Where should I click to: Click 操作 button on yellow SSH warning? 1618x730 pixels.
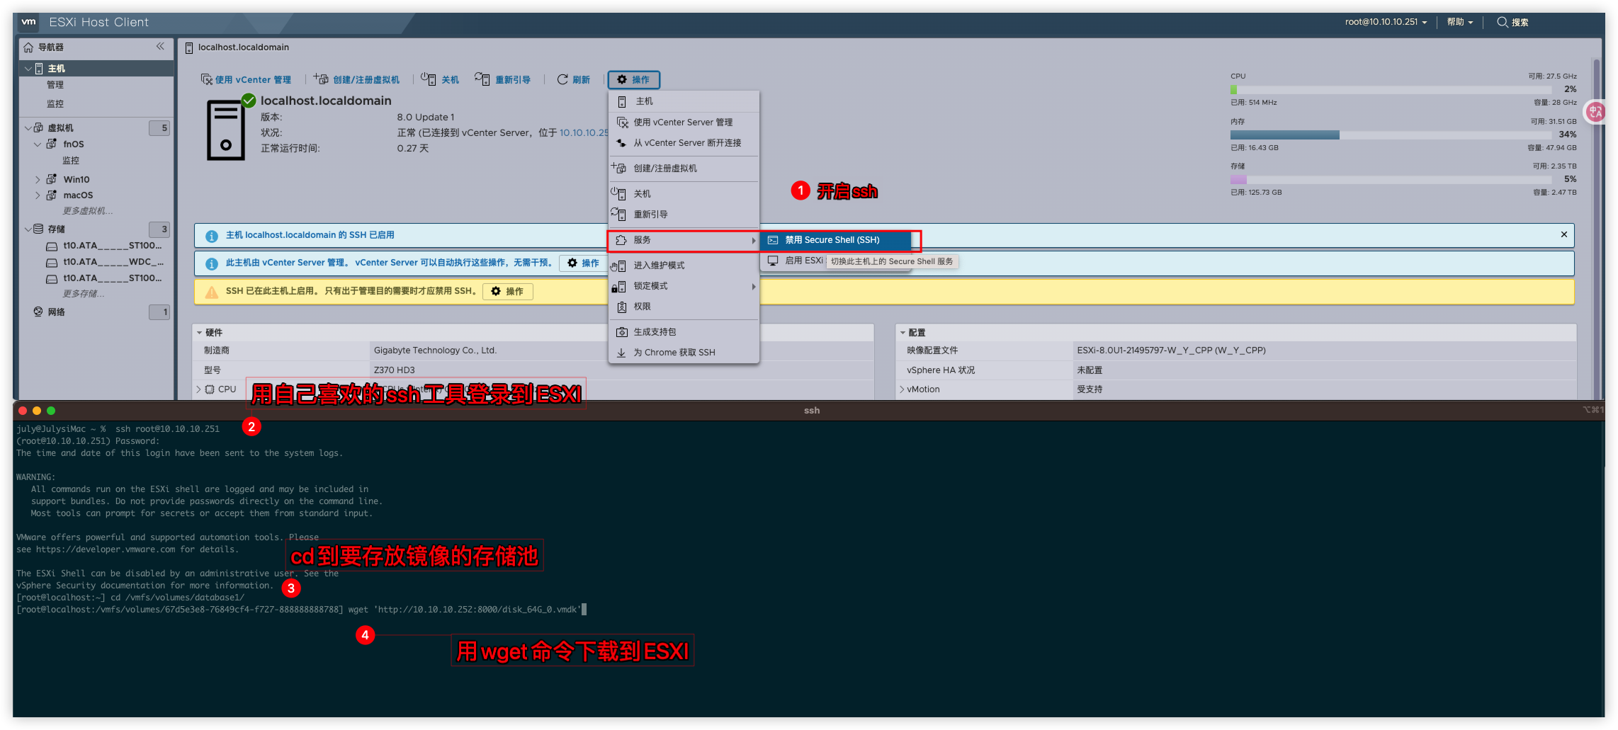pyautogui.click(x=507, y=291)
